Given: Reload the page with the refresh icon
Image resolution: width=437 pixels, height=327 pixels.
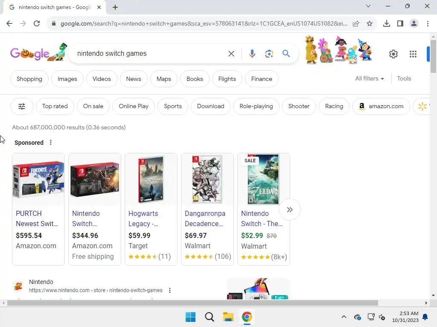Looking at the screenshot, I should pos(37,23).
